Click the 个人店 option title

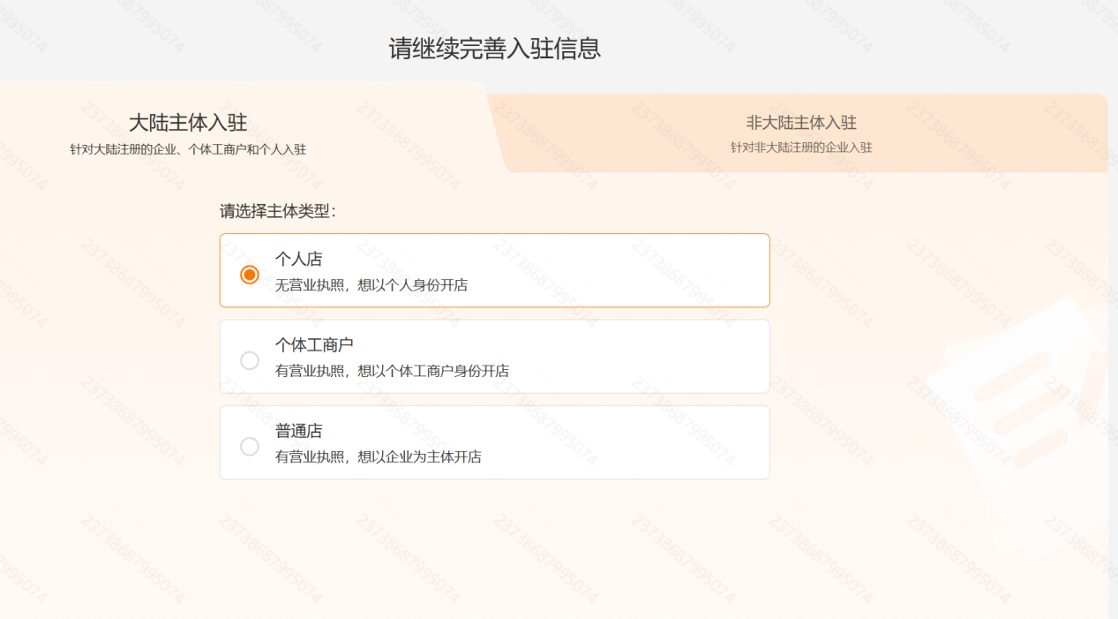298,259
